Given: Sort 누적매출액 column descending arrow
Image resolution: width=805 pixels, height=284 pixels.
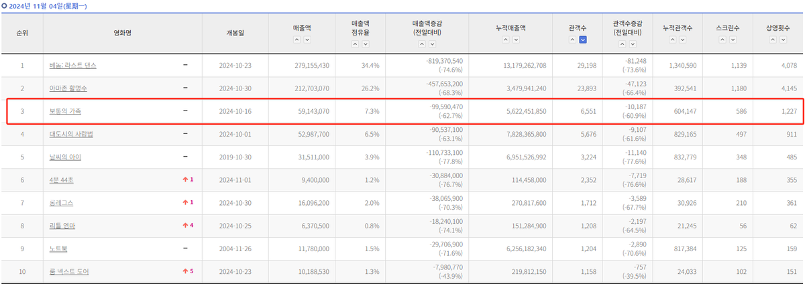Looking at the screenshot, I should click(x=516, y=40).
